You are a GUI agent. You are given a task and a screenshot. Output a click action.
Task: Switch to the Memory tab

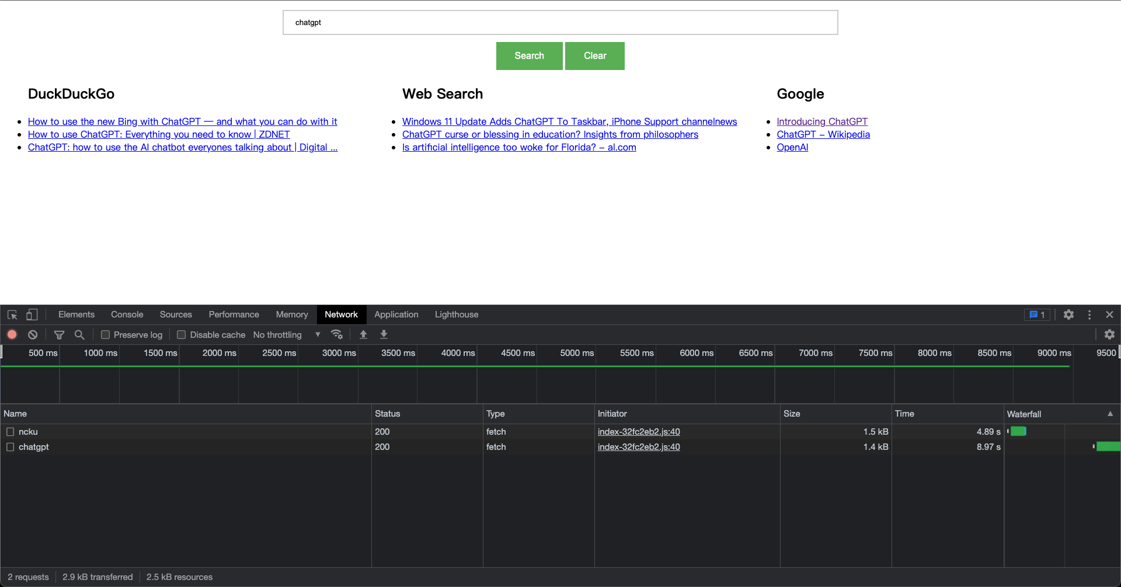click(x=292, y=315)
